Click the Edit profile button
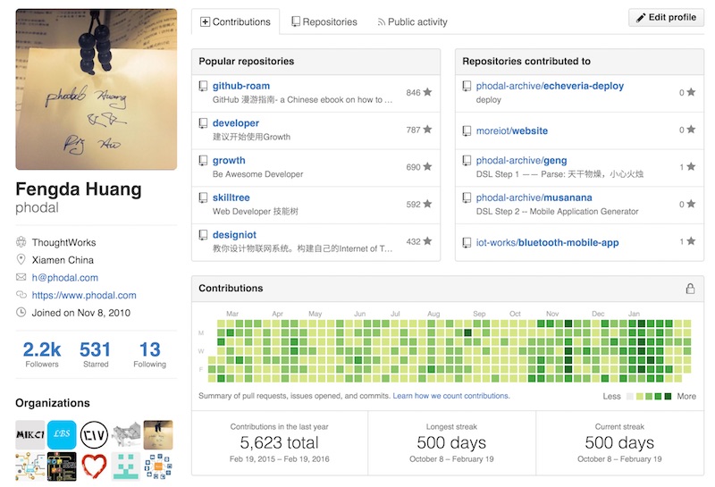Screen dimensions: 715x487 (666, 18)
